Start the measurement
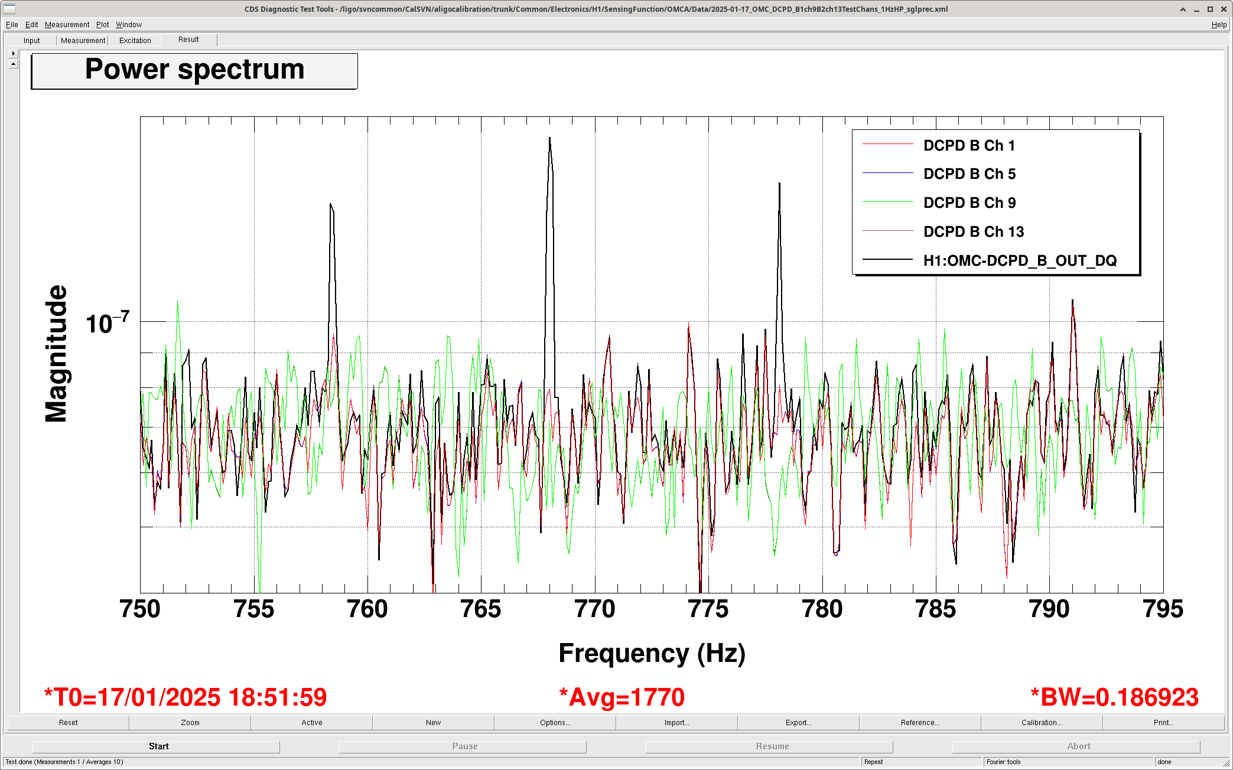This screenshot has width=1233, height=770. coord(156,746)
